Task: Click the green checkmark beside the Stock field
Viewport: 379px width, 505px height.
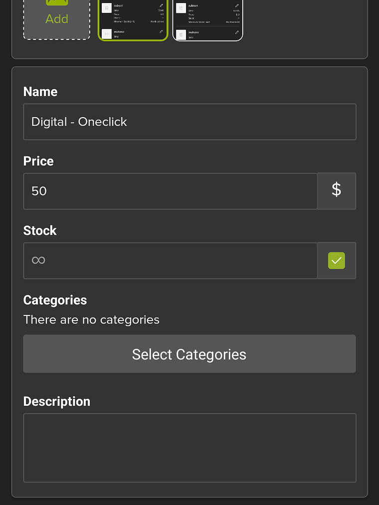Action: [336, 260]
